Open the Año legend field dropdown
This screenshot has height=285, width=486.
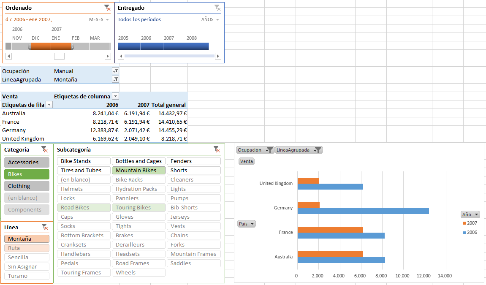pos(470,214)
